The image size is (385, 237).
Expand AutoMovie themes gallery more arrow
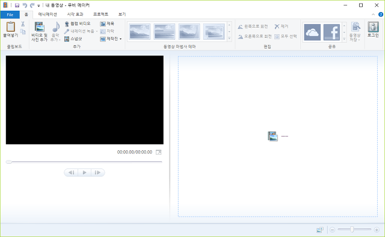coord(229,38)
